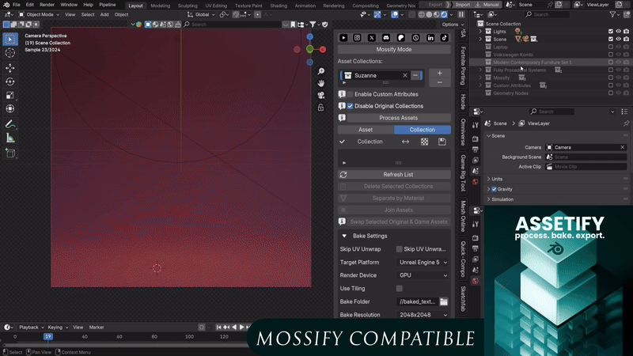This screenshot has height=356, width=633.
Task: Click the pan hand viewport icon
Action: point(321,83)
